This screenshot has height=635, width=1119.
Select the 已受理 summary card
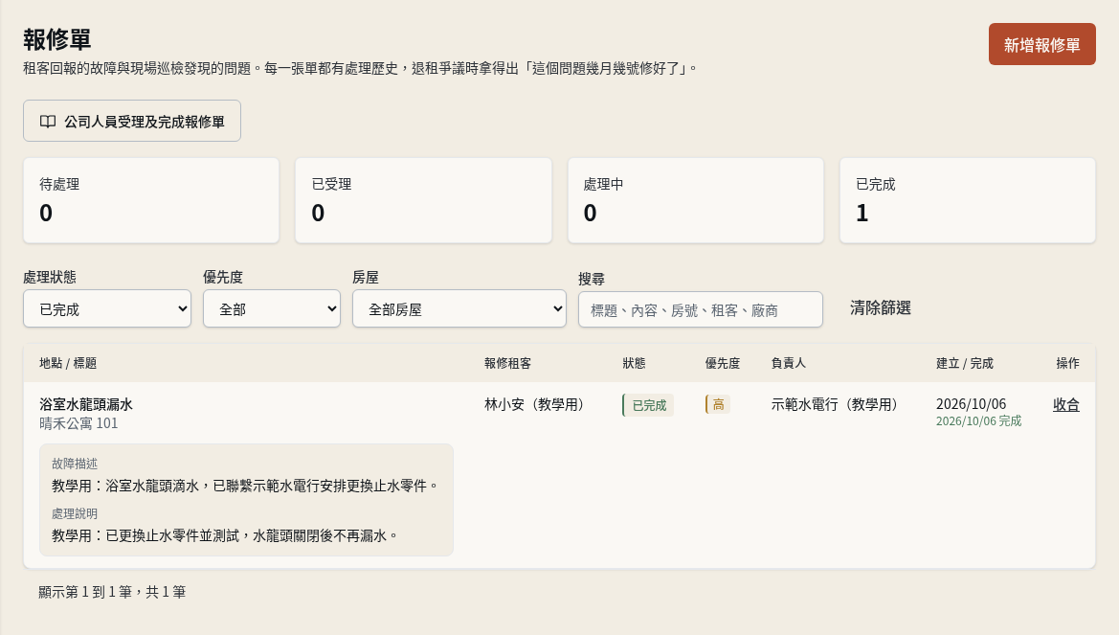423,201
